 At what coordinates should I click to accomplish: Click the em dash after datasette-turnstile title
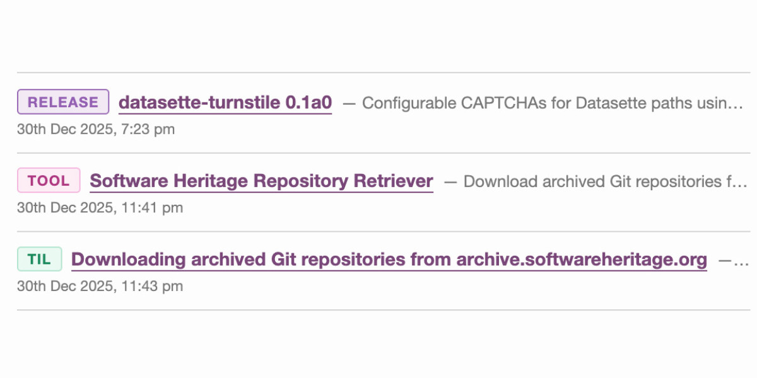point(348,103)
